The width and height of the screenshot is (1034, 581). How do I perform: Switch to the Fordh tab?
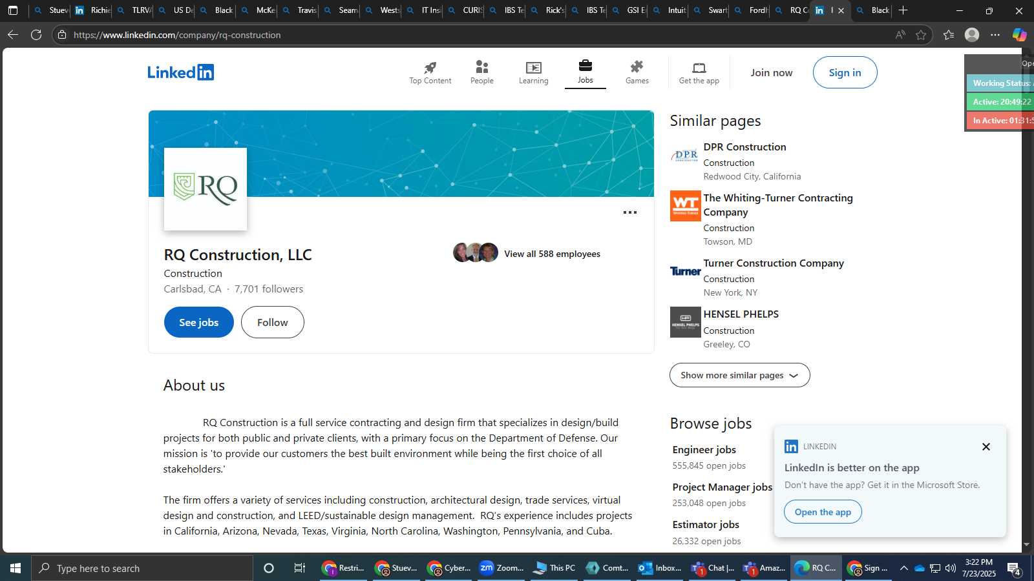[x=752, y=10]
